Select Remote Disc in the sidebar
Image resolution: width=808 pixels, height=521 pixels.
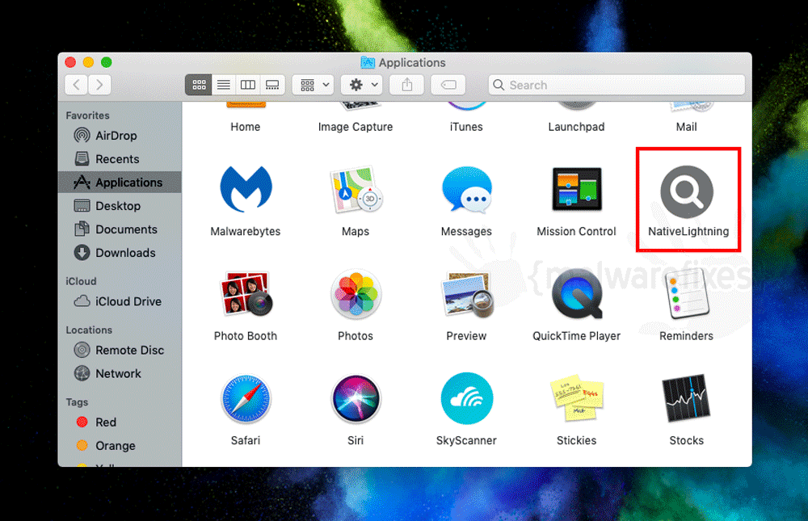120,350
